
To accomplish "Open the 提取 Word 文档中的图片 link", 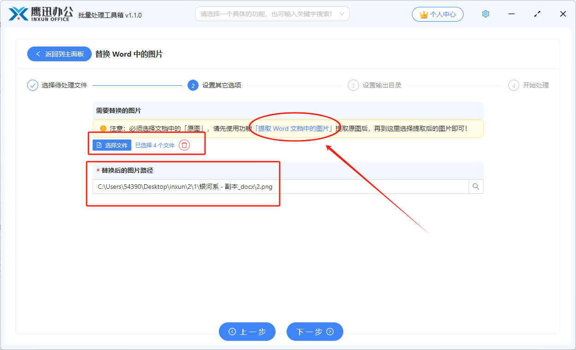I will click(x=294, y=128).
